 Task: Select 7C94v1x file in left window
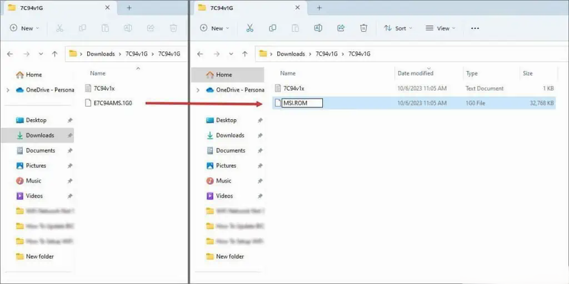point(99,88)
